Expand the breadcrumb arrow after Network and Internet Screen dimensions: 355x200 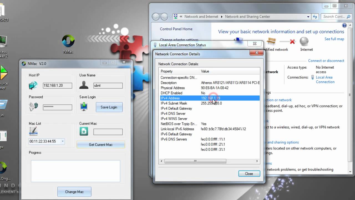tap(222, 17)
